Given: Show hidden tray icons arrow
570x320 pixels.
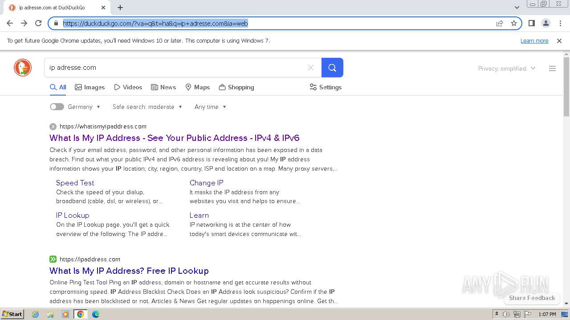Looking at the screenshot, I should click(497, 314).
